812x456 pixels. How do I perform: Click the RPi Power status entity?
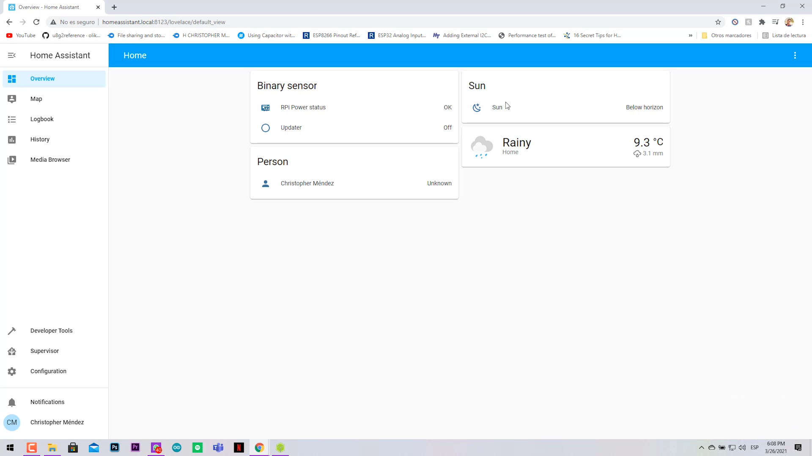click(x=303, y=107)
